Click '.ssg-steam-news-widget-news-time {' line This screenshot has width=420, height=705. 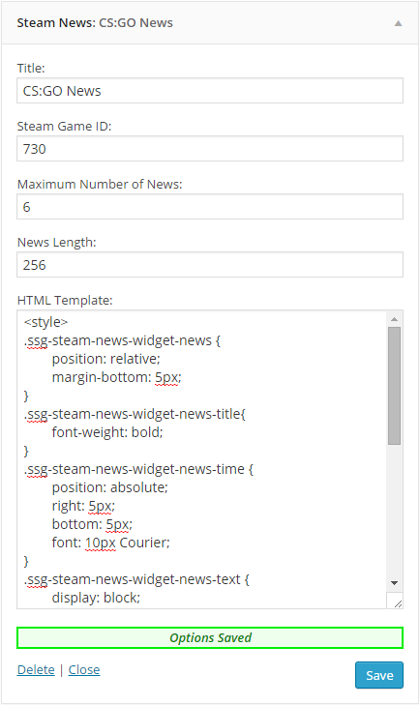point(138,469)
